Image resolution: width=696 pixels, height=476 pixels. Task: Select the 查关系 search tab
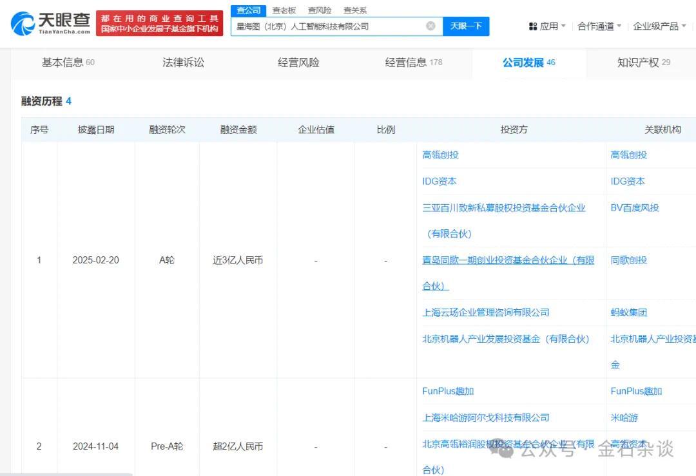coord(354,10)
